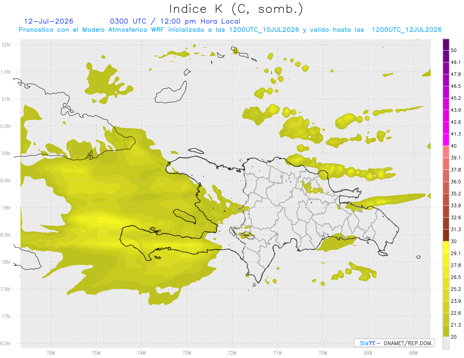Click the 18N latitude label
The width and height of the screenshot is (464, 358).
[6, 262]
